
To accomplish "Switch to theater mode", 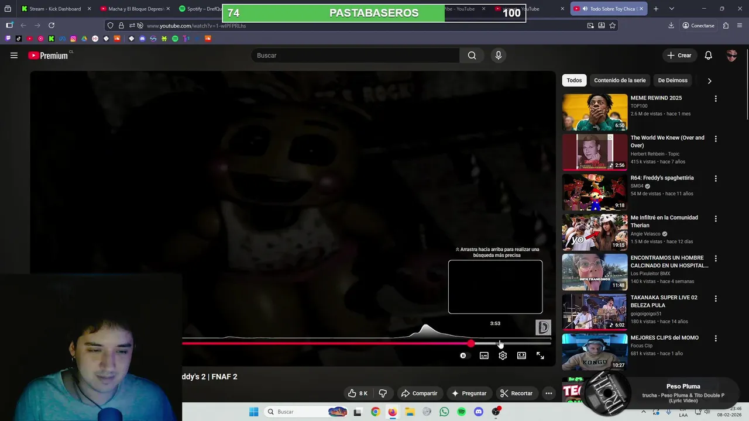I will point(521,356).
